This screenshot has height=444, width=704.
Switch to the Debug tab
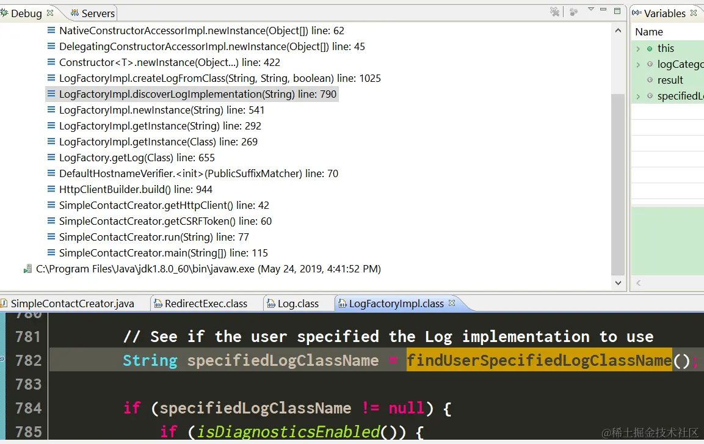click(x=26, y=13)
